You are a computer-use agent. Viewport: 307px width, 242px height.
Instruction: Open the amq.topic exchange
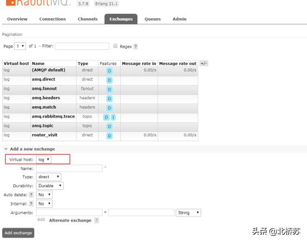[43, 126]
